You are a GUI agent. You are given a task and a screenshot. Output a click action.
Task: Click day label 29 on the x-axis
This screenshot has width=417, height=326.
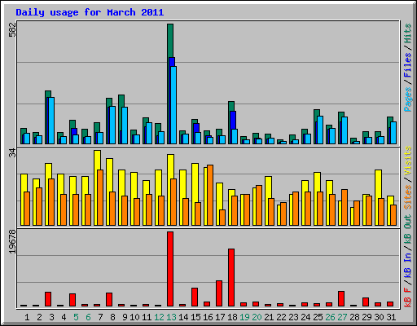[x=367, y=317]
